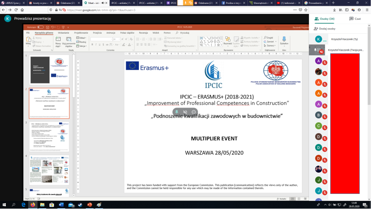Click the mute icon in Meet overlay
Screen dimensions: 372x209
185,112
